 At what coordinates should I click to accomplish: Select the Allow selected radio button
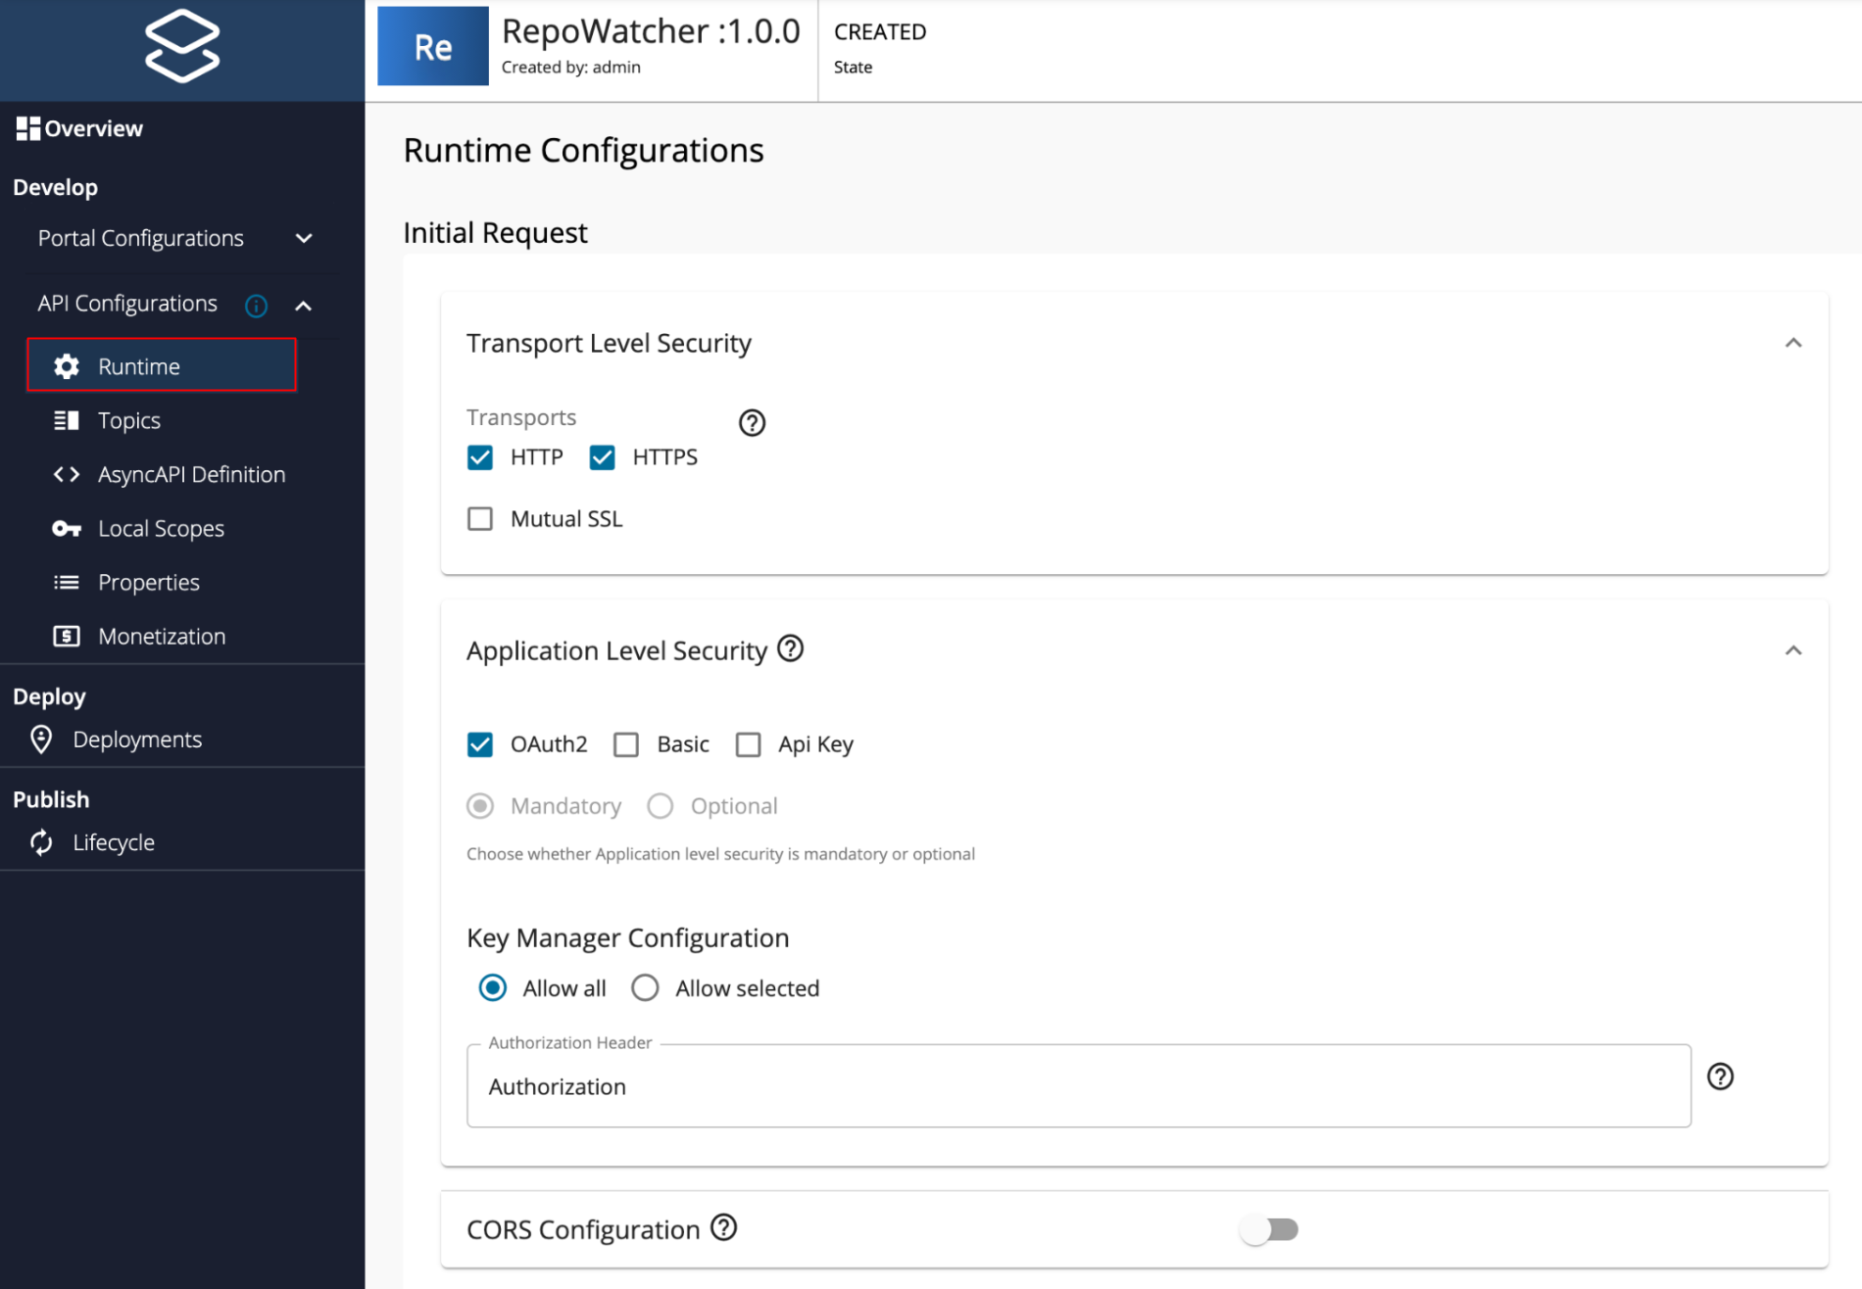click(x=645, y=988)
